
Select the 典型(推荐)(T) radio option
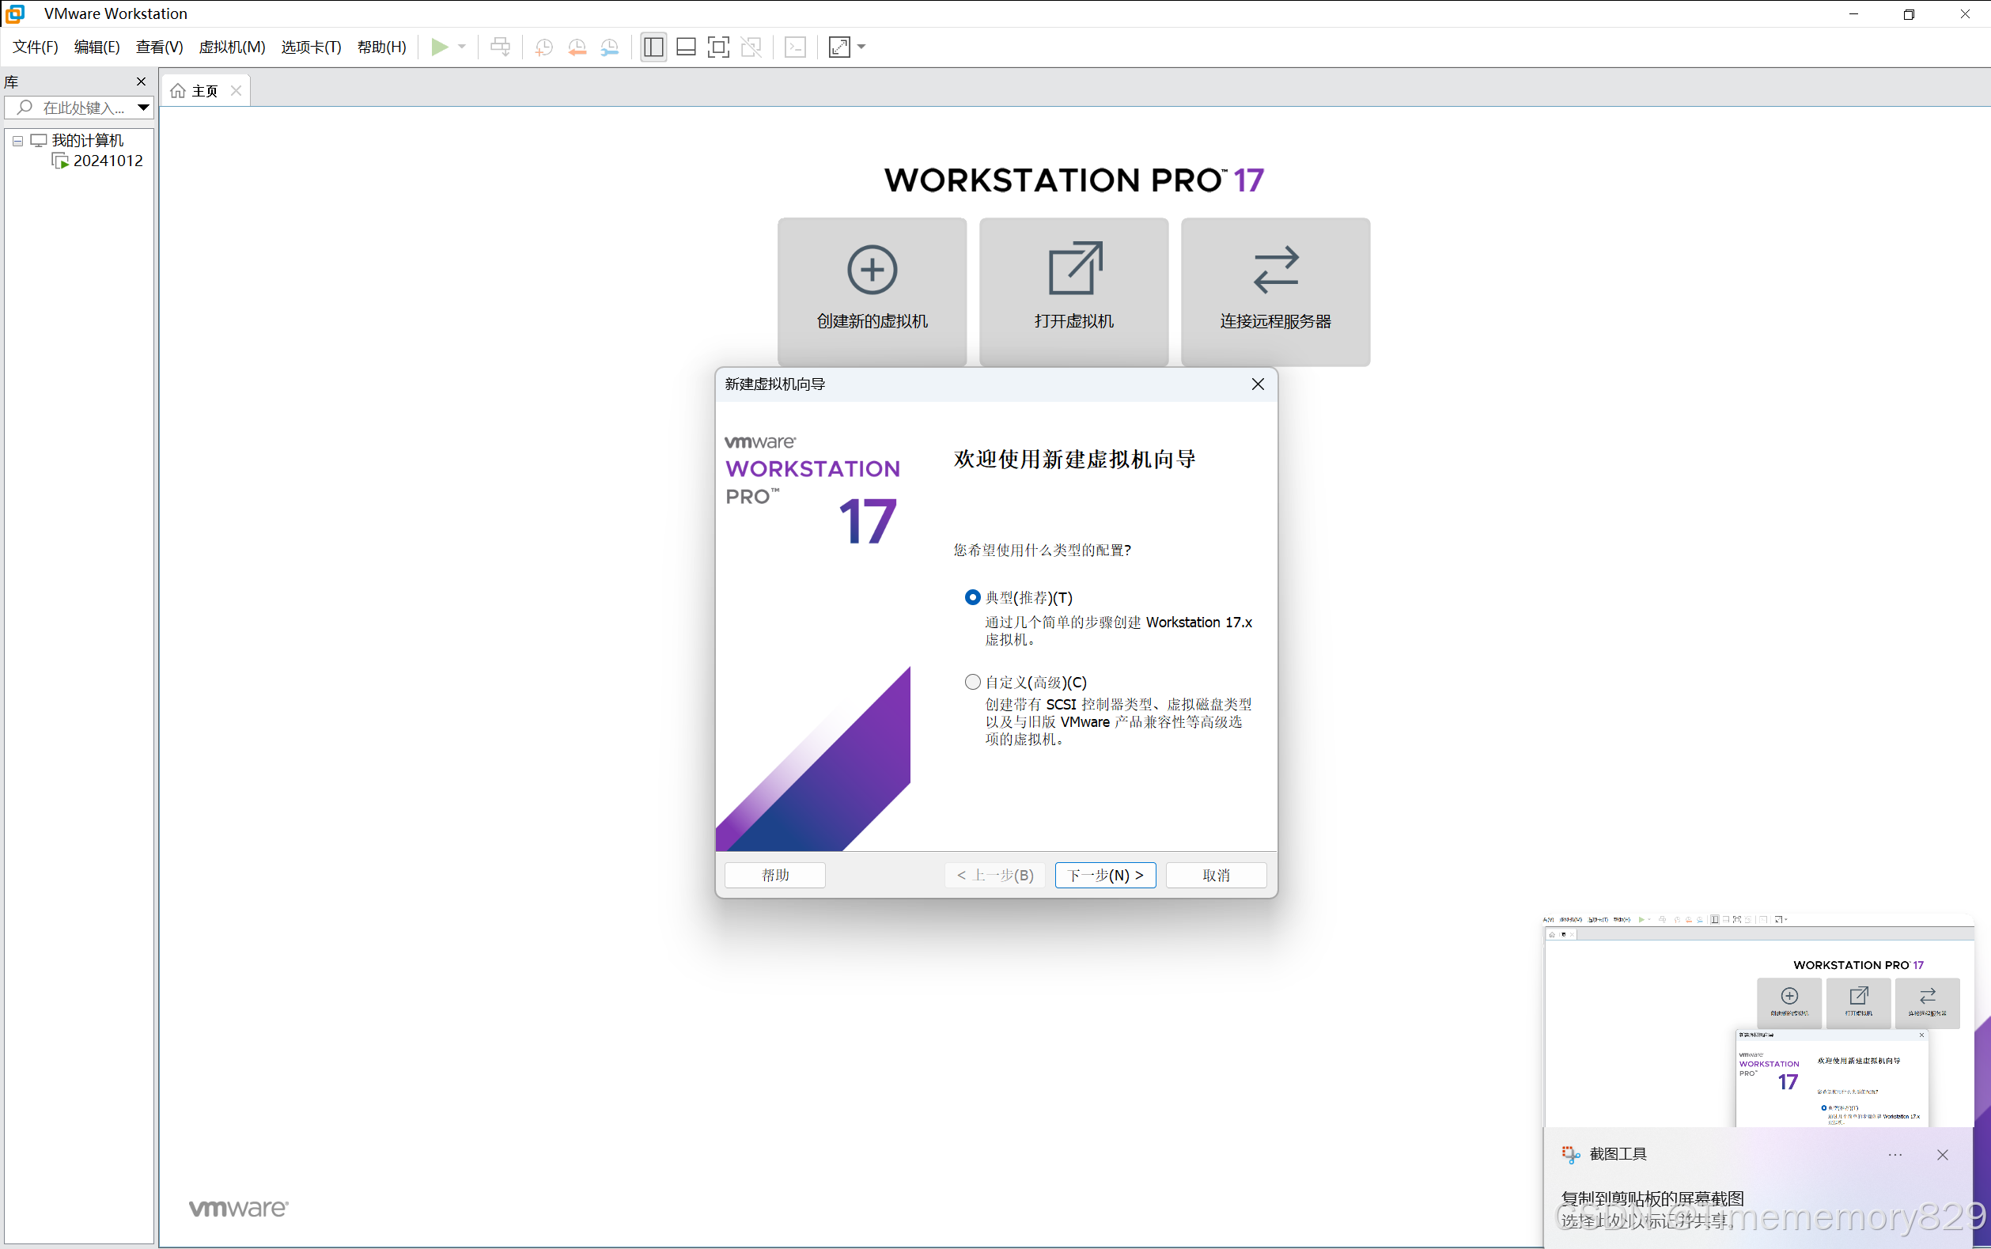(972, 597)
